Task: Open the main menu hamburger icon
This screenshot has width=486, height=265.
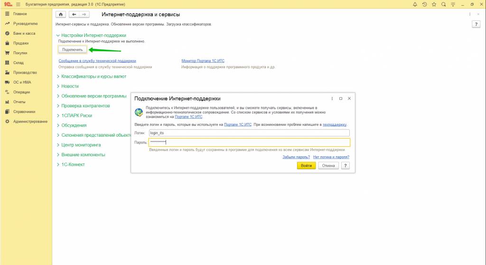Action: 19,4
